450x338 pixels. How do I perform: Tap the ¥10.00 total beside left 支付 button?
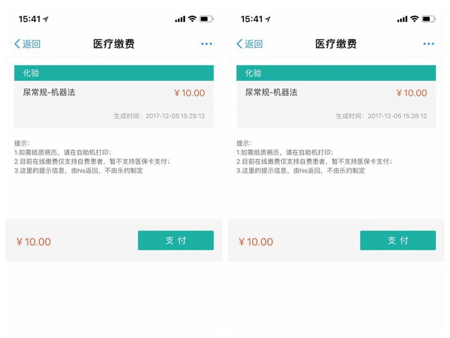tap(34, 242)
